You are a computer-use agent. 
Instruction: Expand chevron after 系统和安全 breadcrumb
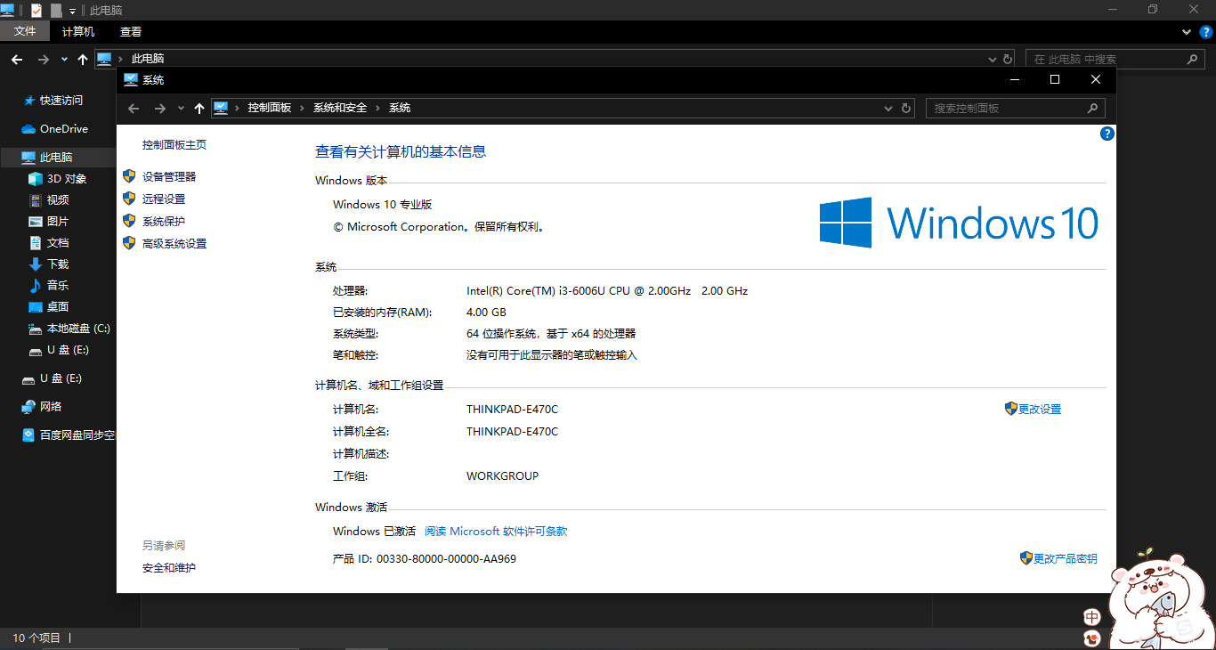[378, 109]
